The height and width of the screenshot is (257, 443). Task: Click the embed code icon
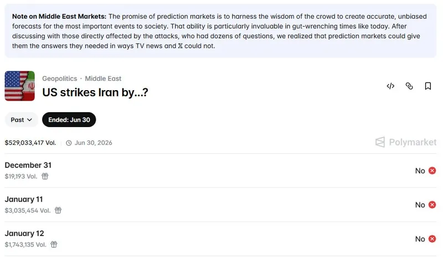(390, 86)
